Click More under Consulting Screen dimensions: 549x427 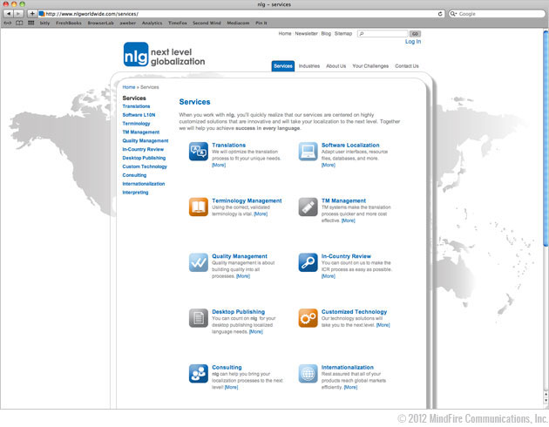[231, 387]
